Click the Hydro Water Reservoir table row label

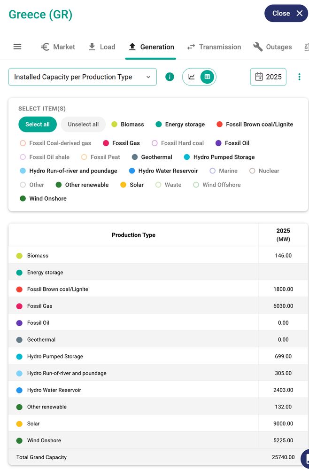[54, 390]
